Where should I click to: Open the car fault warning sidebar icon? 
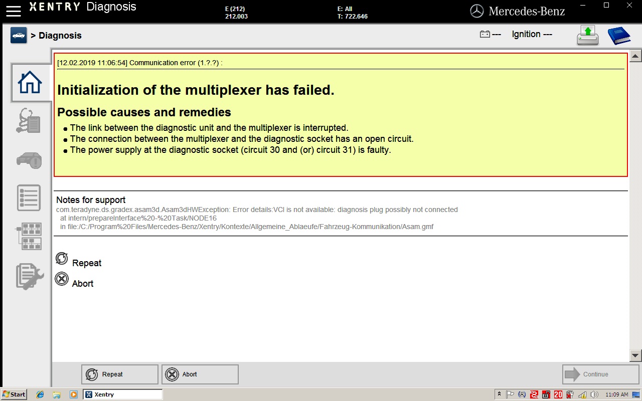tap(29, 160)
